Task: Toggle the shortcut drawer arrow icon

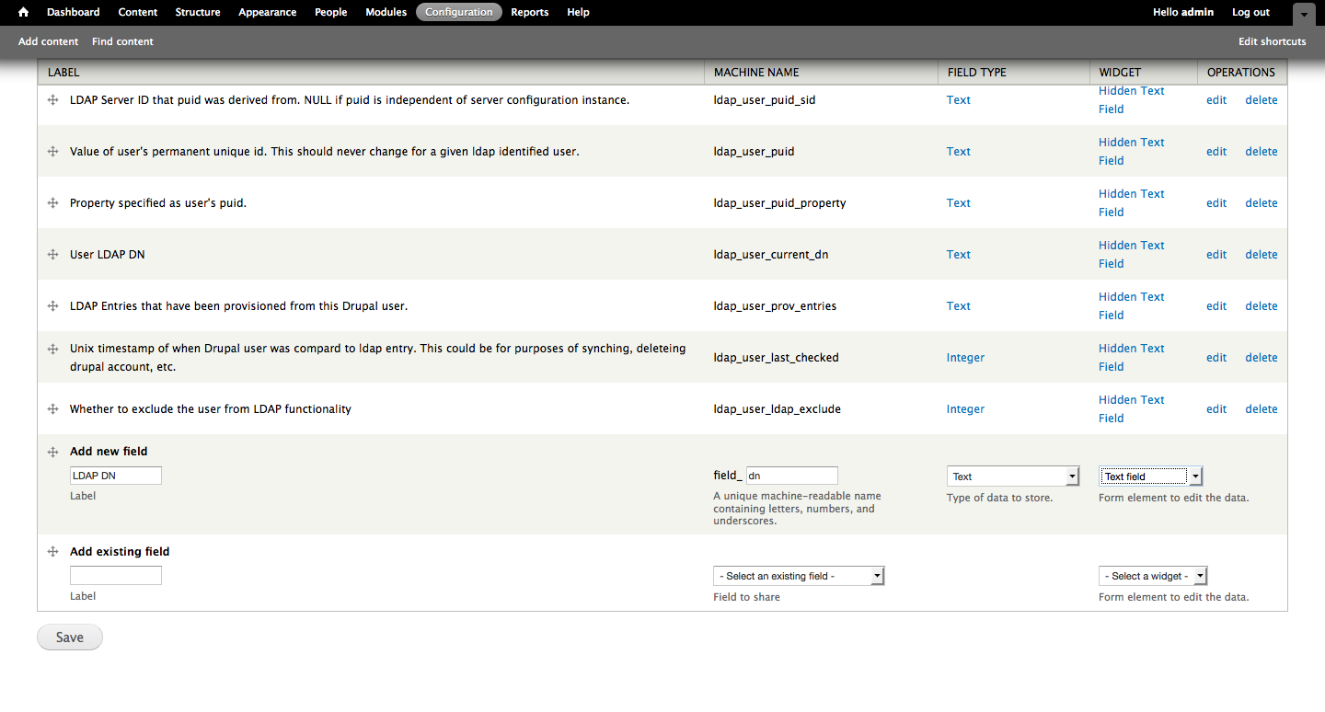Action: click(x=1304, y=14)
